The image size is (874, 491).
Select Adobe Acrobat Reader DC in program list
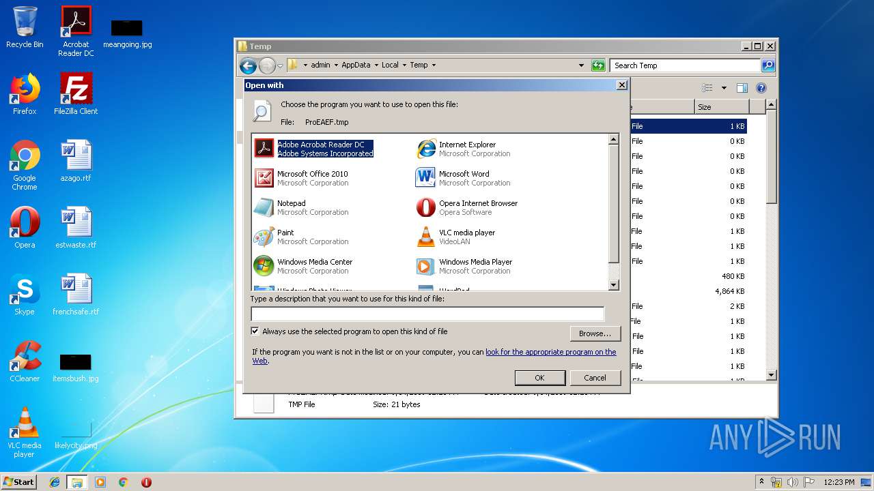coord(314,149)
